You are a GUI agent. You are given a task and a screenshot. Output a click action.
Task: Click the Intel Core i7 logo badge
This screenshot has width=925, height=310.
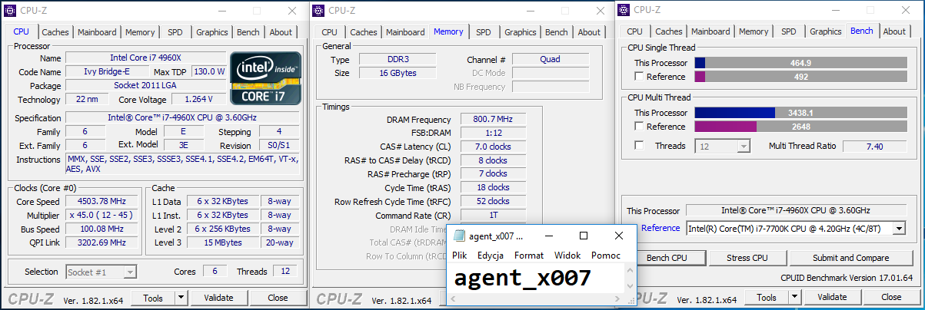[266, 77]
